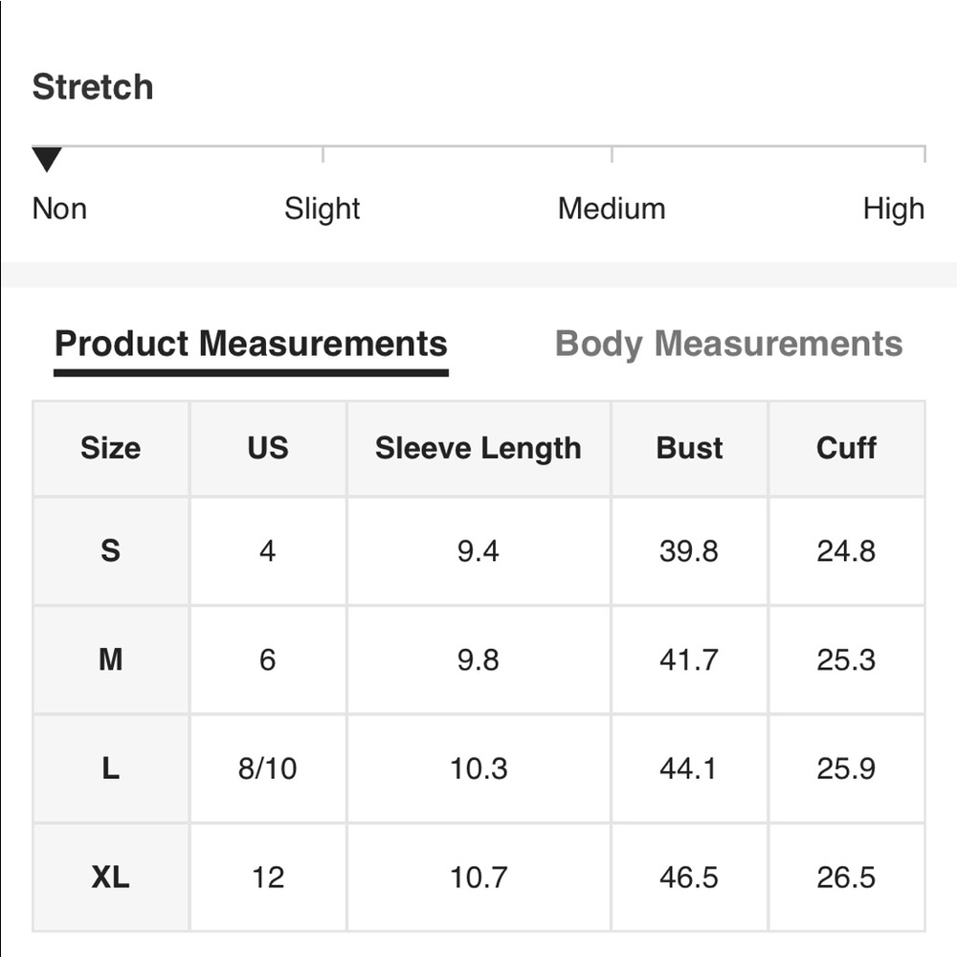Click the High stretch label

pyautogui.click(x=894, y=209)
